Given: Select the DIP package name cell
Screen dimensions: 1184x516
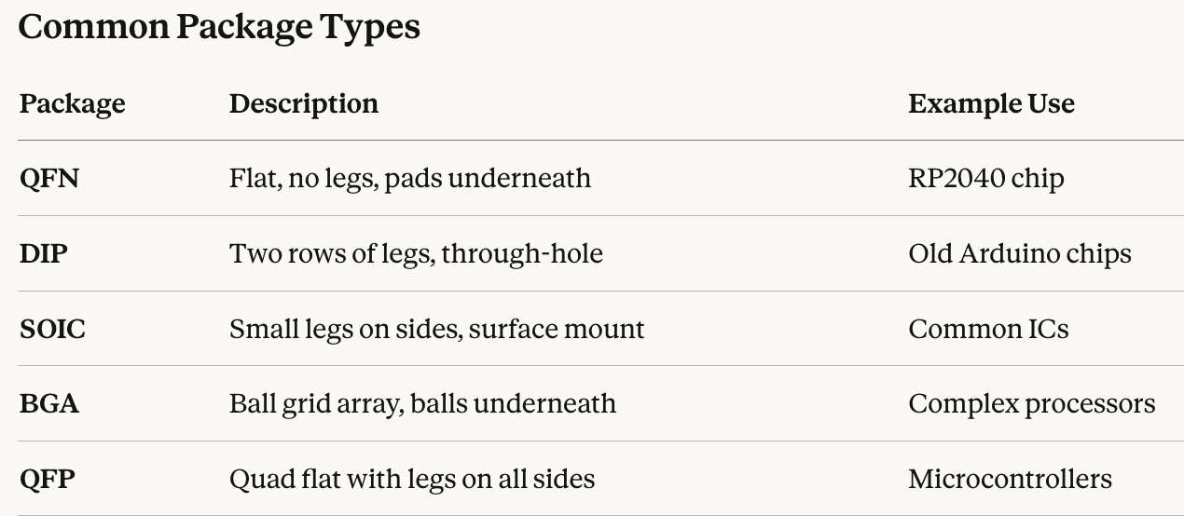Looking at the screenshot, I should (x=43, y=253).
